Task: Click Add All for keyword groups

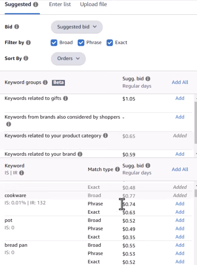Action: (180, 82)
